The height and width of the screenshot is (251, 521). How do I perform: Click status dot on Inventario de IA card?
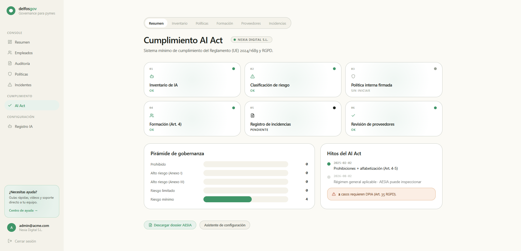pos(234,69)
